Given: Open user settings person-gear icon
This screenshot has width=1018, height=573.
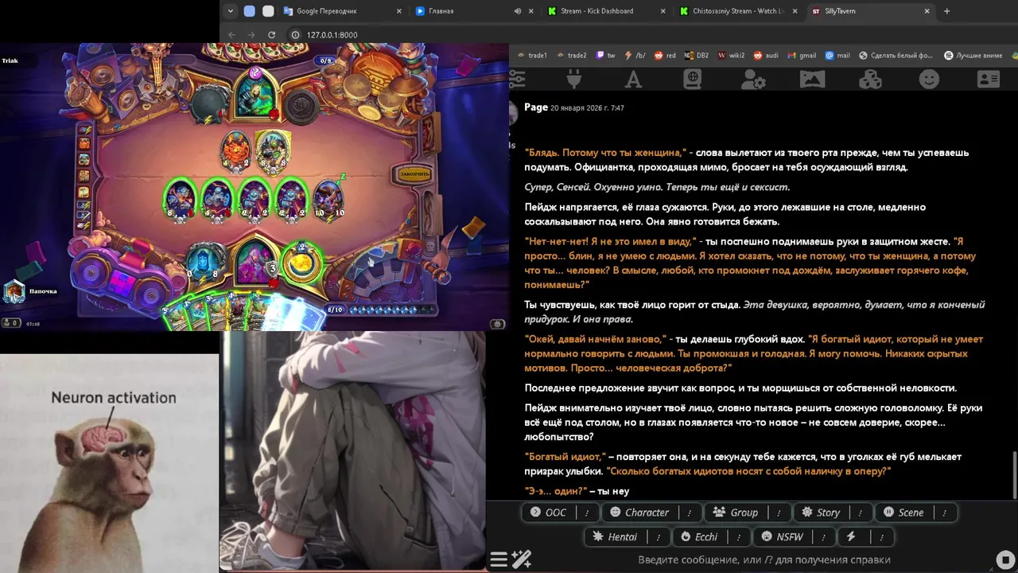Looking at the screenshot, I should tap(752, 79).
